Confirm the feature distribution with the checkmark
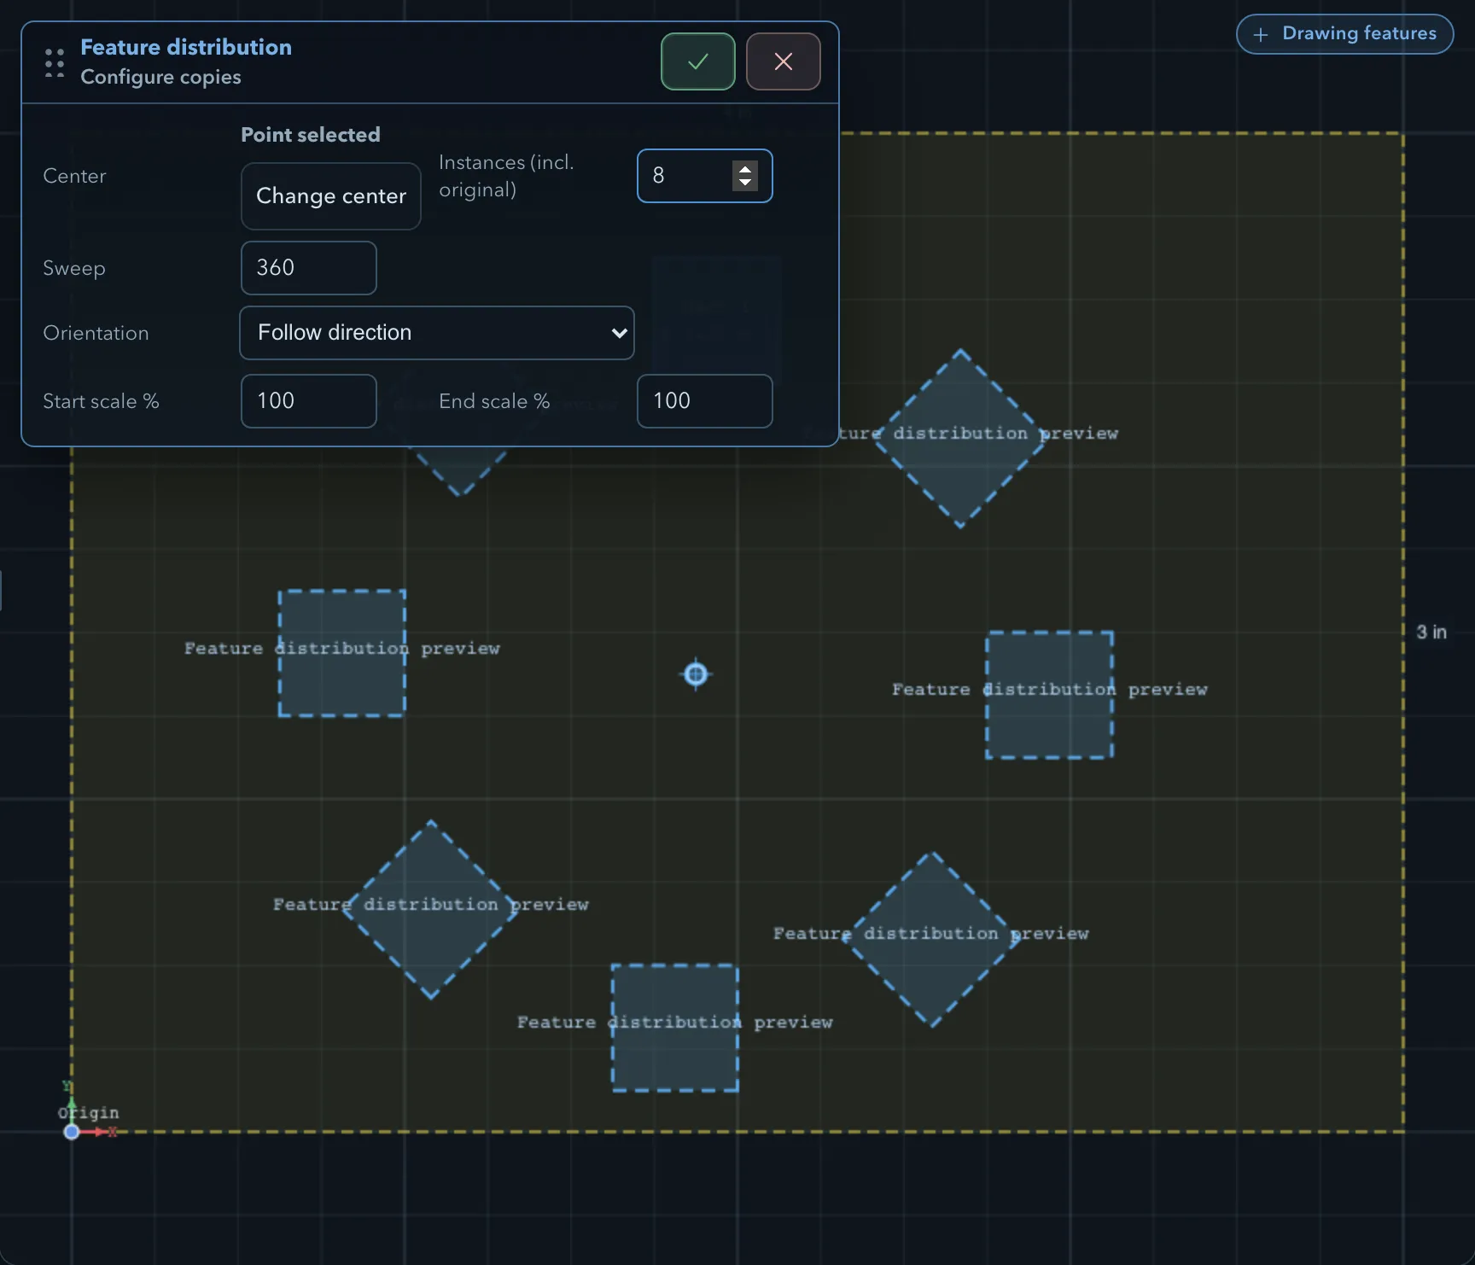The image size is (1475, 1265). [697, 61]
